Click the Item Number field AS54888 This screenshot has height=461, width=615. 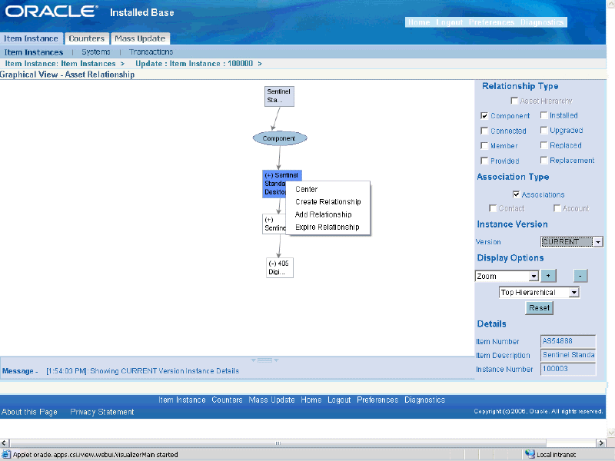point(568,341)
